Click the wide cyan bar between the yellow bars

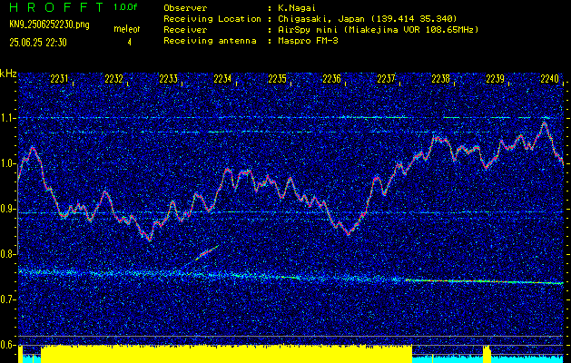coord(448,358)
